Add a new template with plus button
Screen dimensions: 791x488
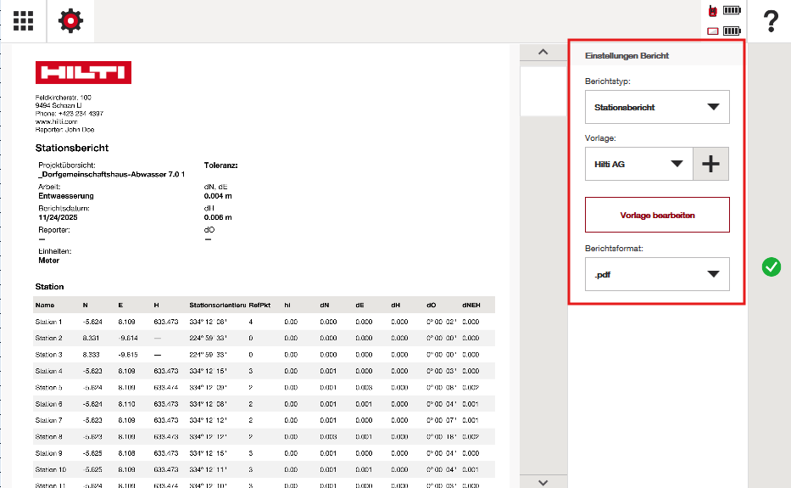pos(711,165)
